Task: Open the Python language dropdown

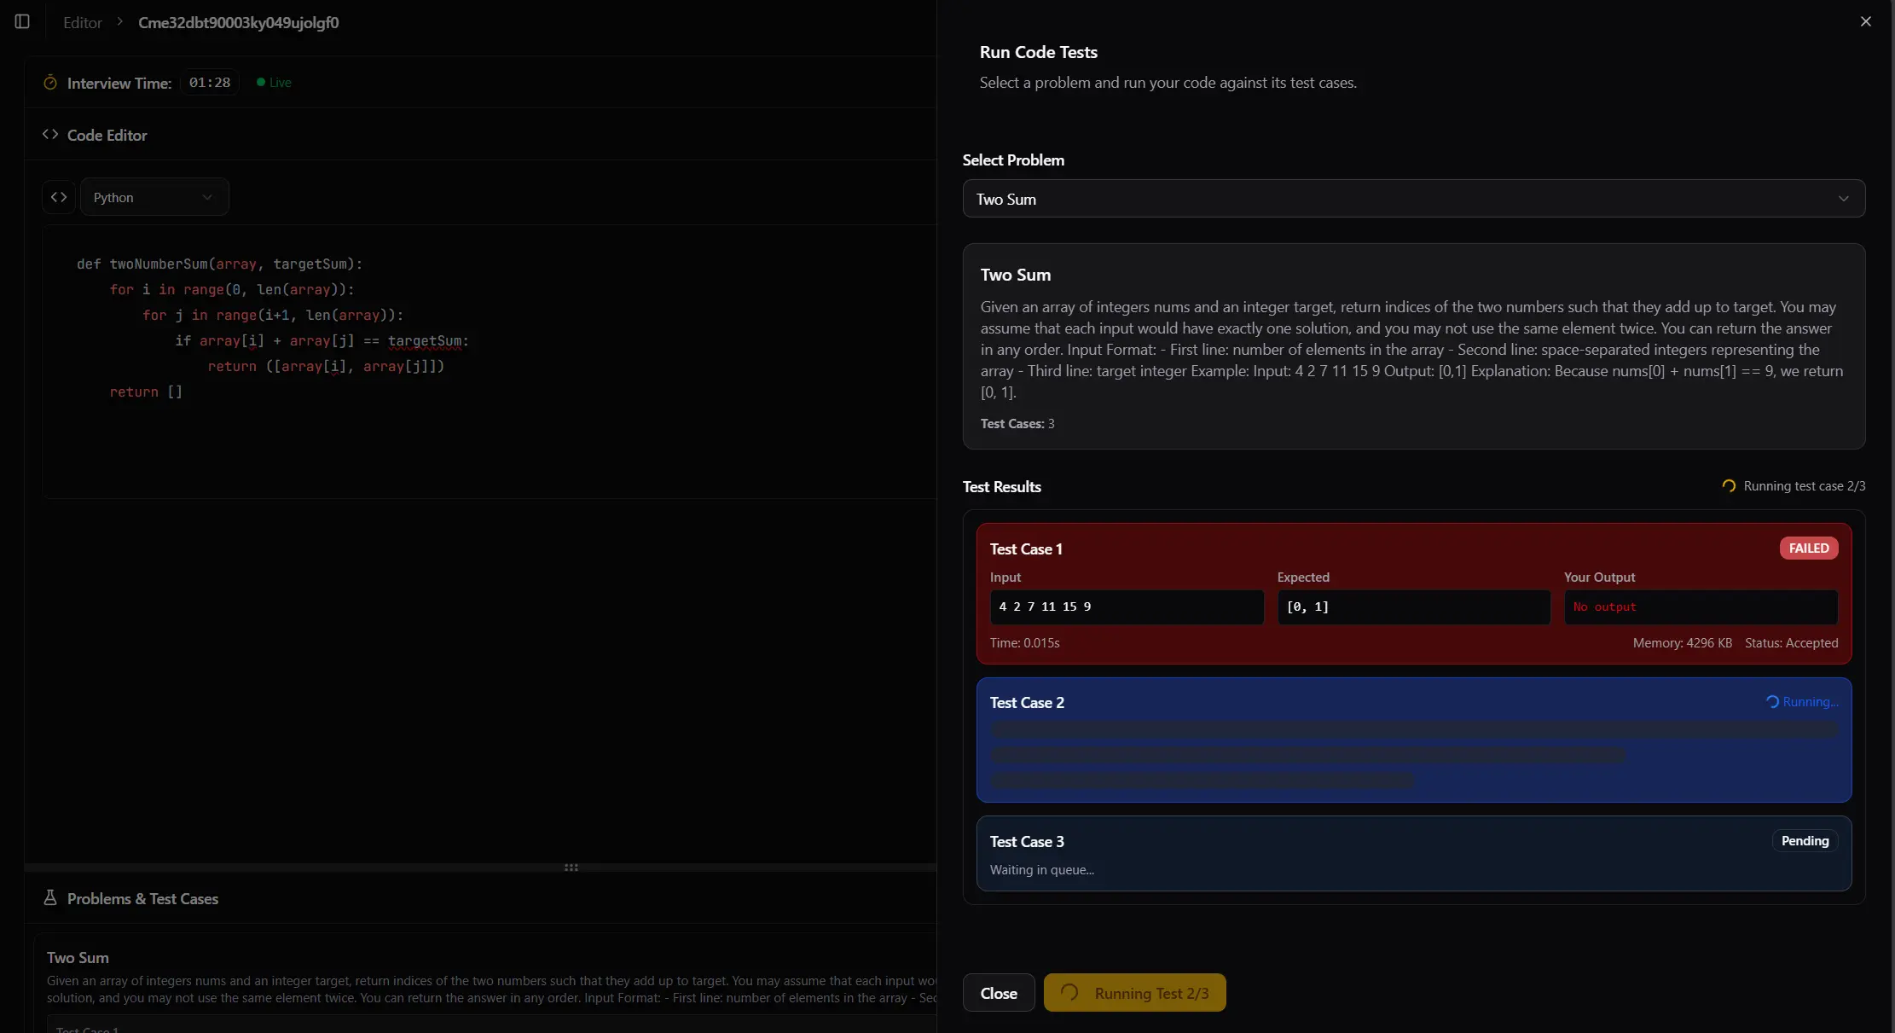Action: coord(154,197)
